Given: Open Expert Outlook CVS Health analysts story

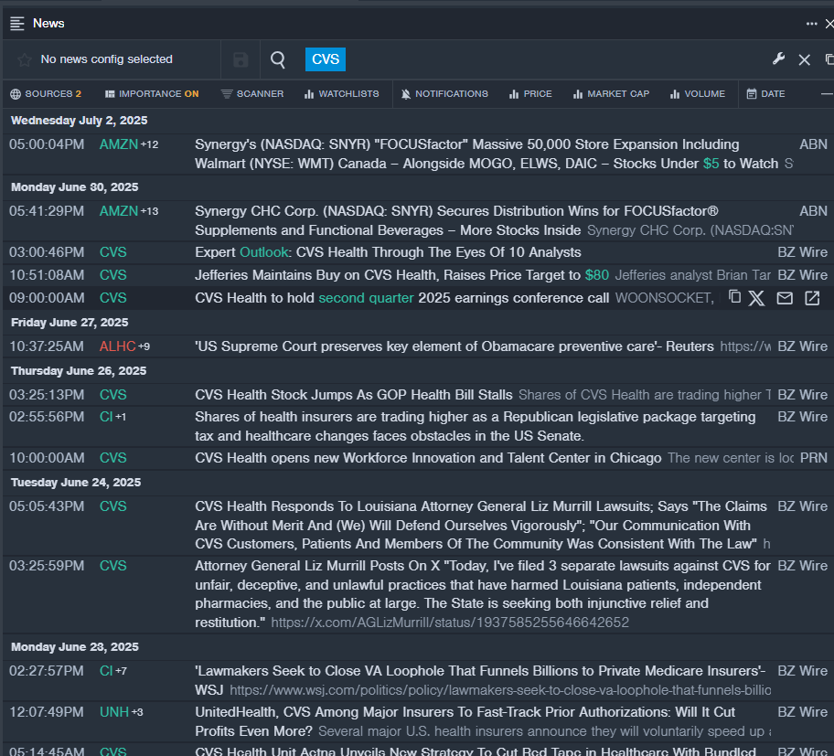Looking at the screenshot, I should 388,252.
